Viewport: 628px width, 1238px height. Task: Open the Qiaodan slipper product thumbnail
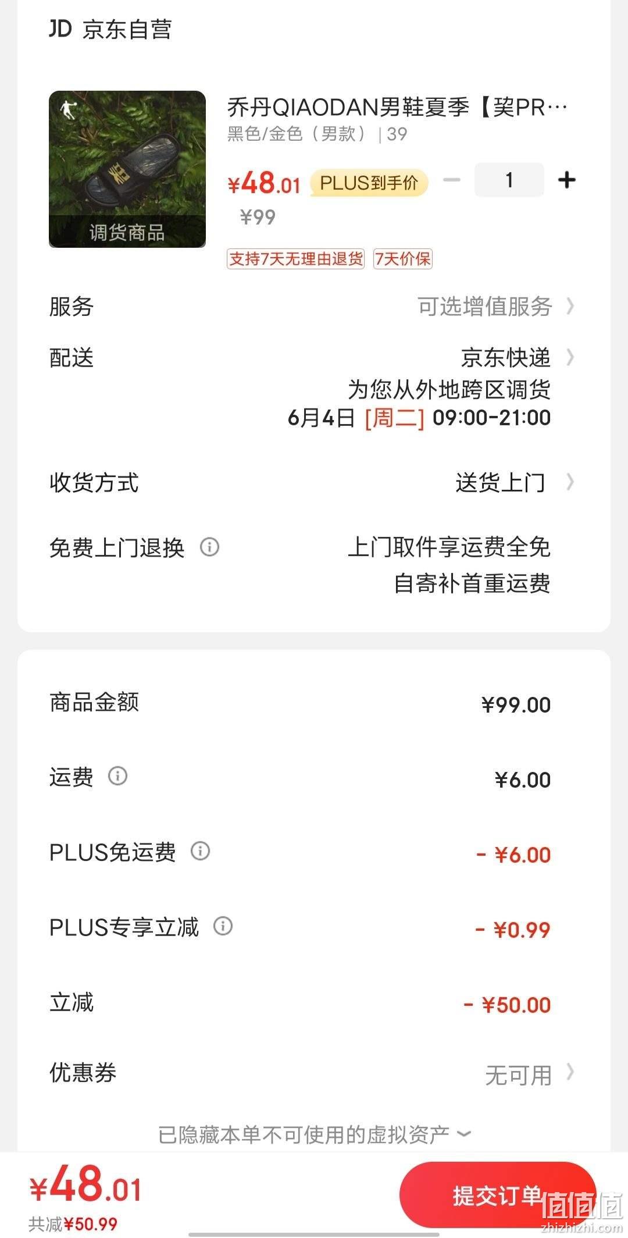coord(127,169)
